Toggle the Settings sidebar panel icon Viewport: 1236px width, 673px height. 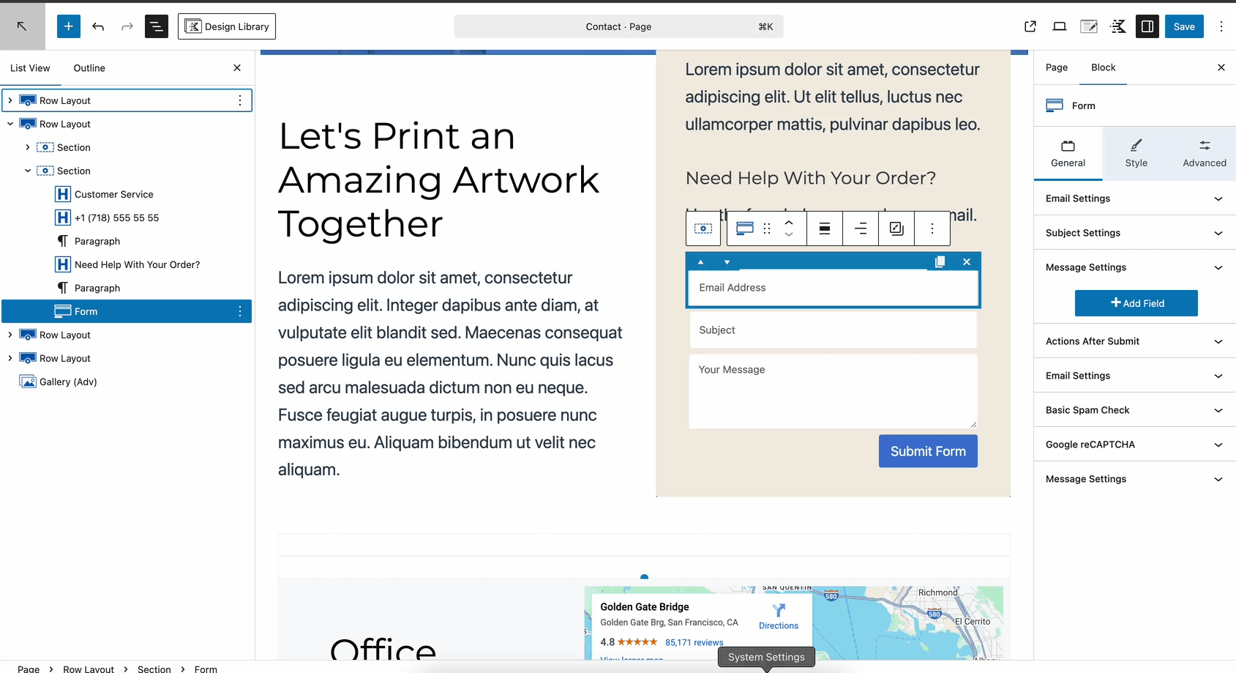[x=1147, y=26]
